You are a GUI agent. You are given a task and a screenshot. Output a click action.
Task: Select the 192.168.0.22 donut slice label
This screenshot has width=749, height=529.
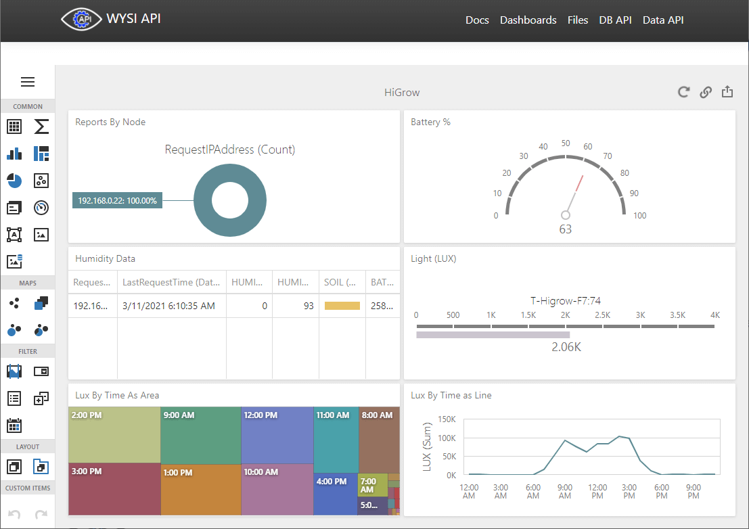(x=117, y=200)
